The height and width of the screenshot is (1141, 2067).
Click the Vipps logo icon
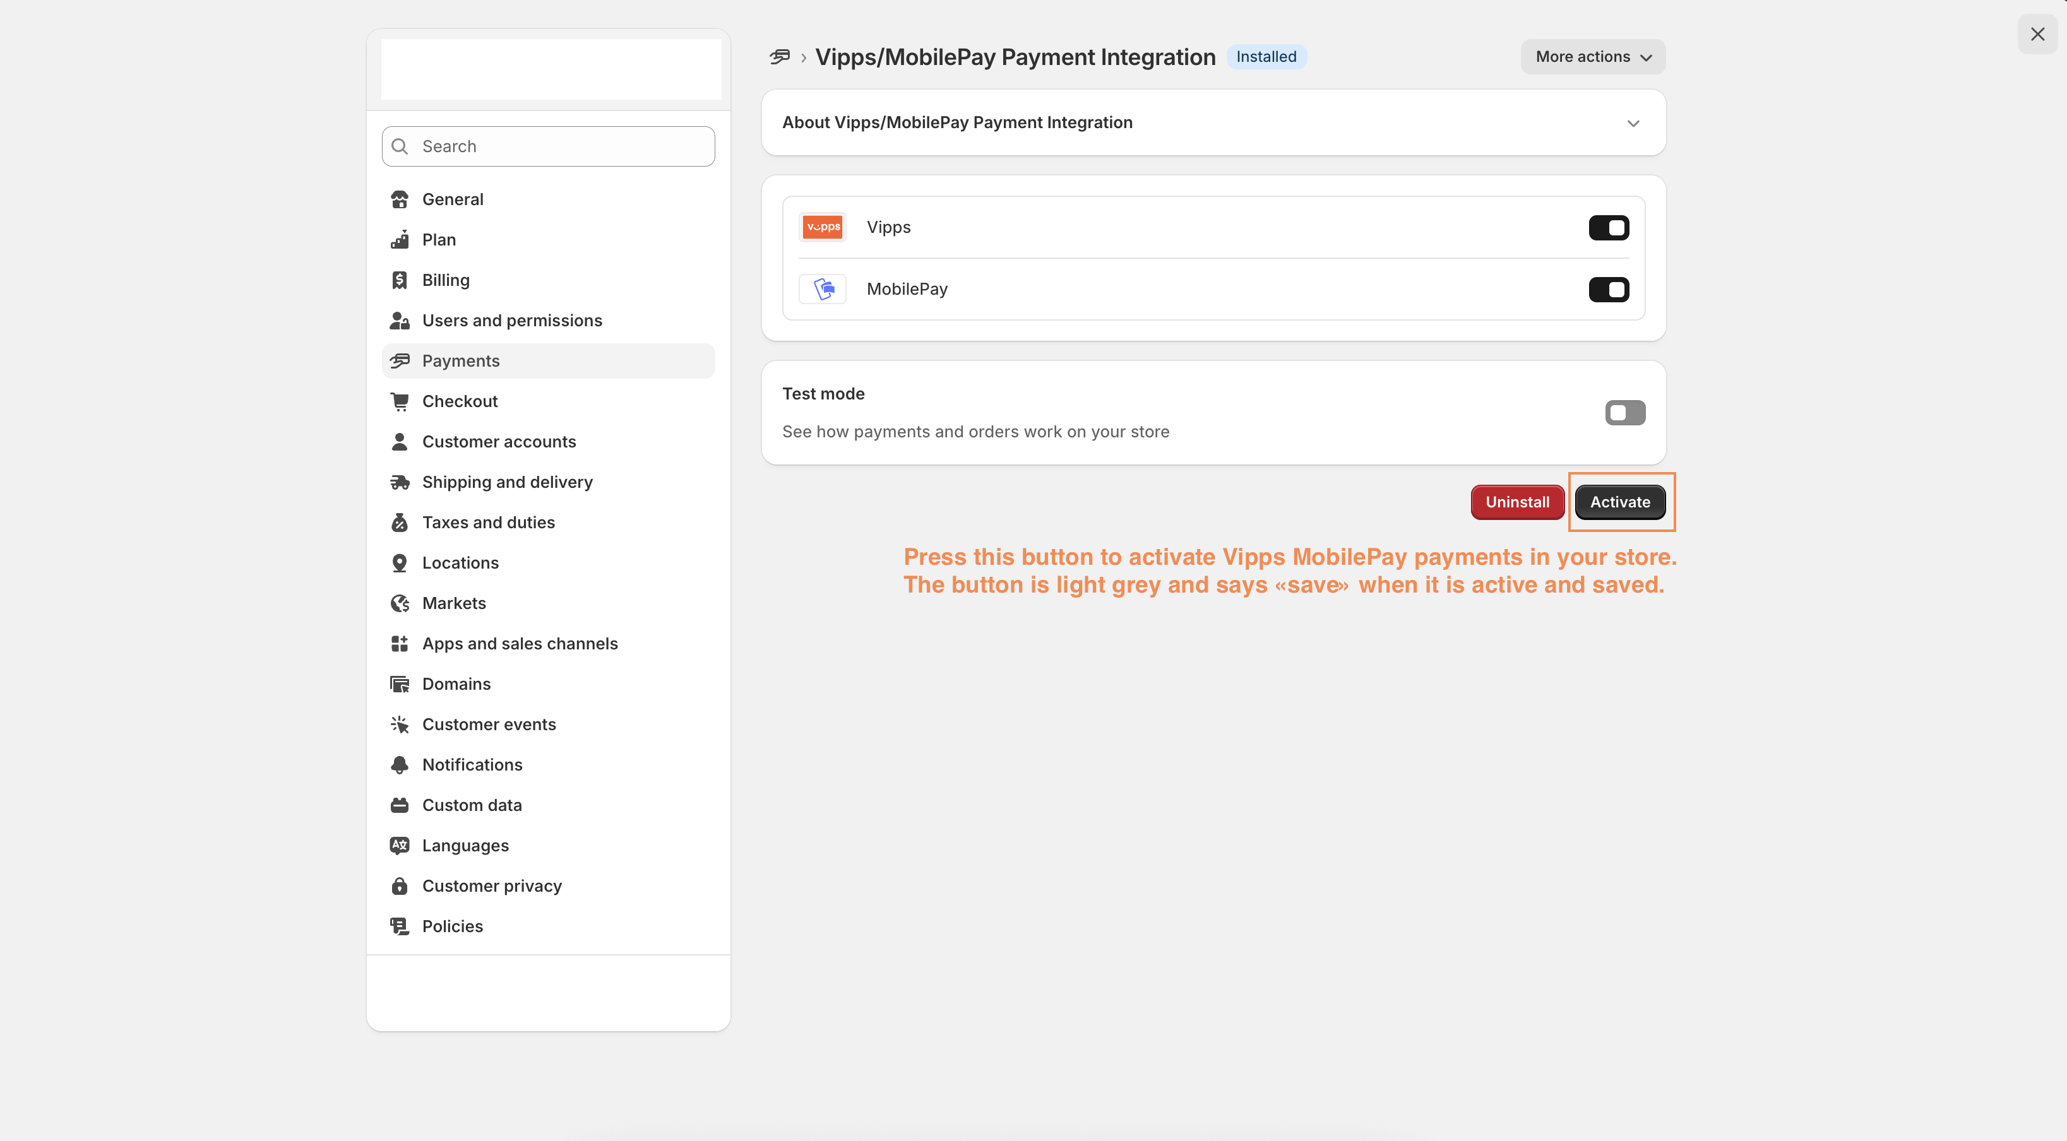pyautogui.click(x=823, y=228)
